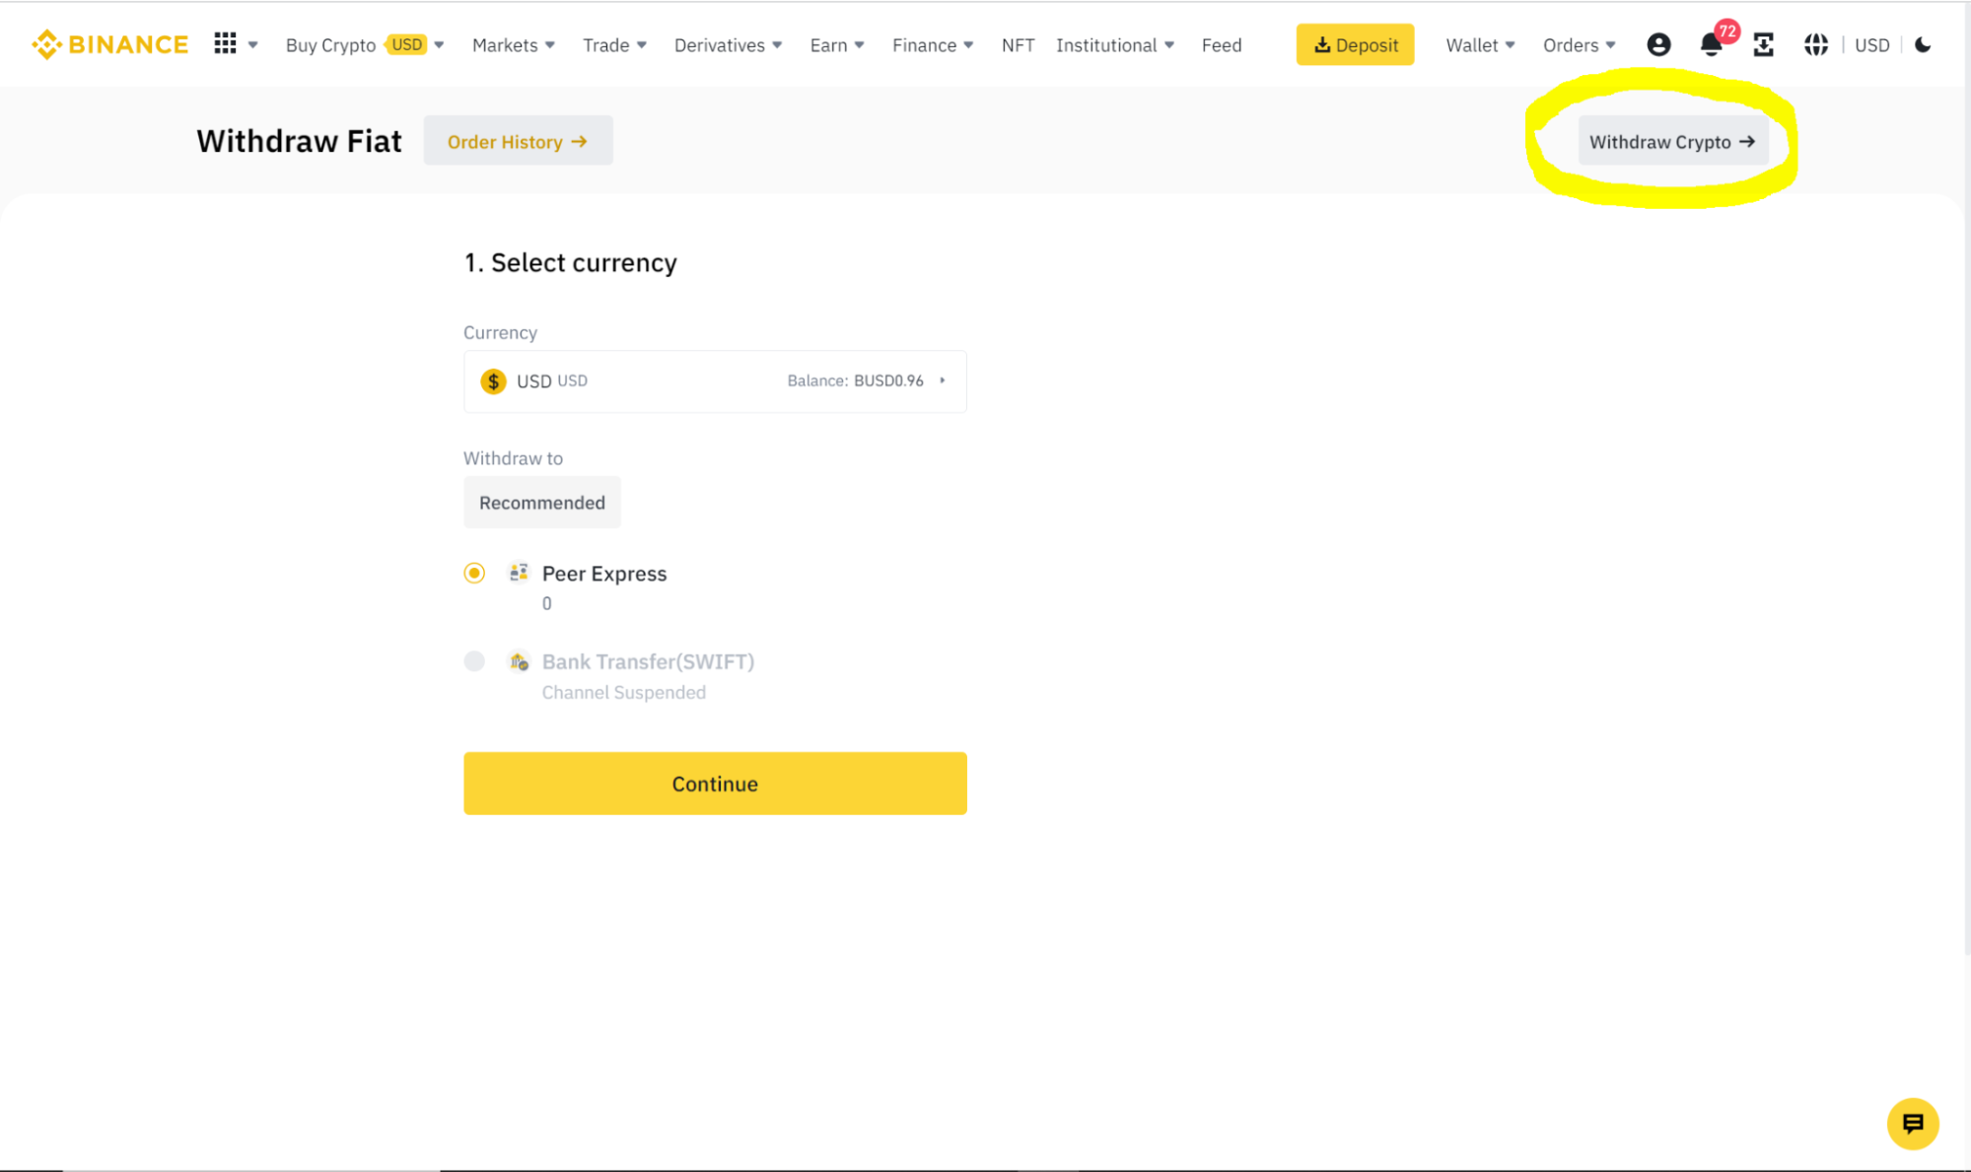Click the Channel Suspended text
This screenshot has width=1971, height=1172.
(623, 693)
